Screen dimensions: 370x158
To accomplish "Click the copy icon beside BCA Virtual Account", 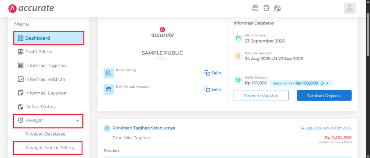I will (x=207, y=89).
